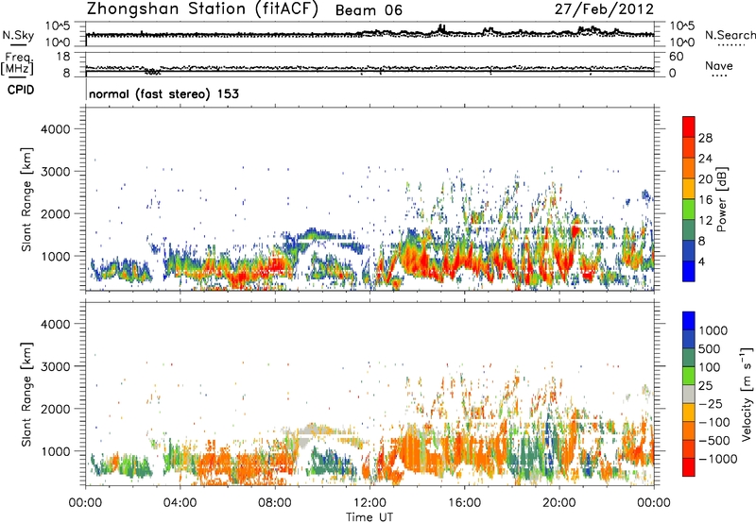Click the '60' Nave axis value
756x523 pixels.
[676, 57]
